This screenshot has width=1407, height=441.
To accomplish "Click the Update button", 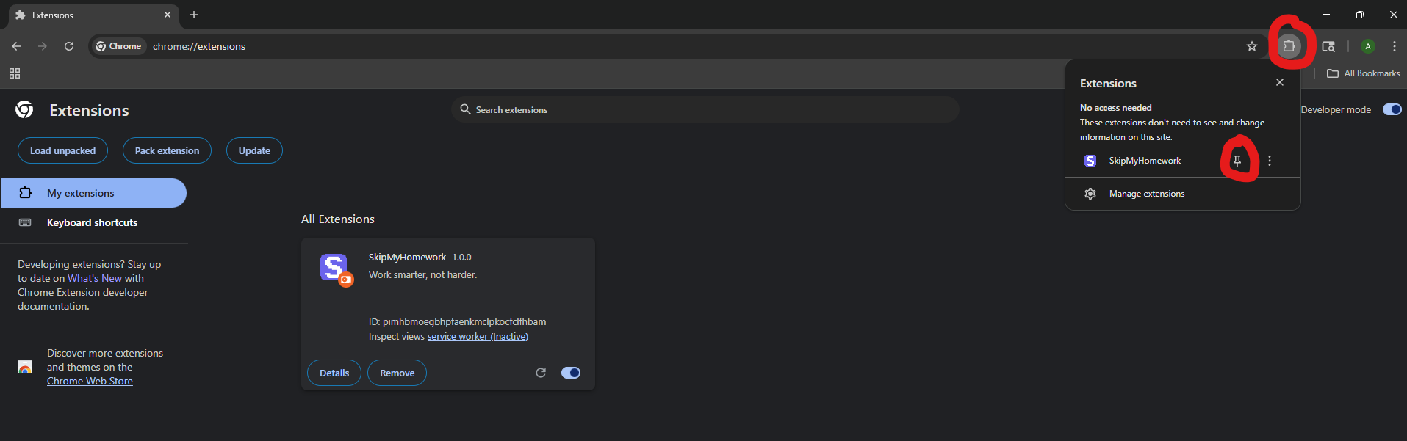I will [x=254, y=150].
